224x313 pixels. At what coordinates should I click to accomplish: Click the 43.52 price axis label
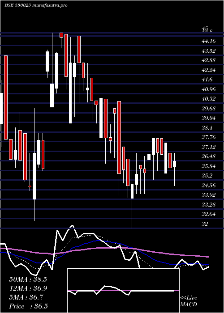(x=209, y=51)
